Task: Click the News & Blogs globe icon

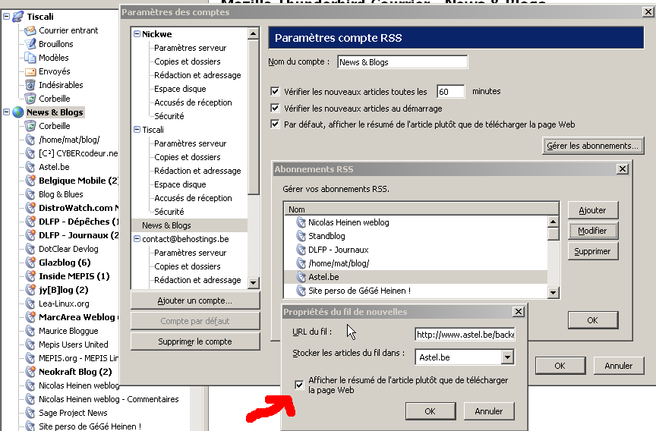Action: (17, 112)
